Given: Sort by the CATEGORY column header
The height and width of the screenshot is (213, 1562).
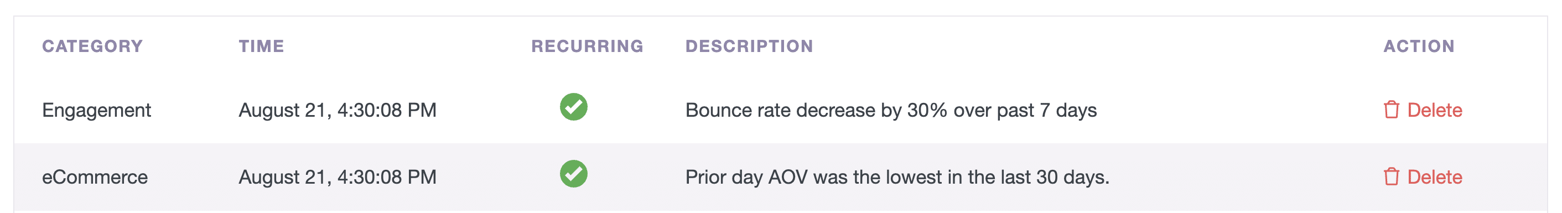Looking at the screenshot, I should 92,46.
